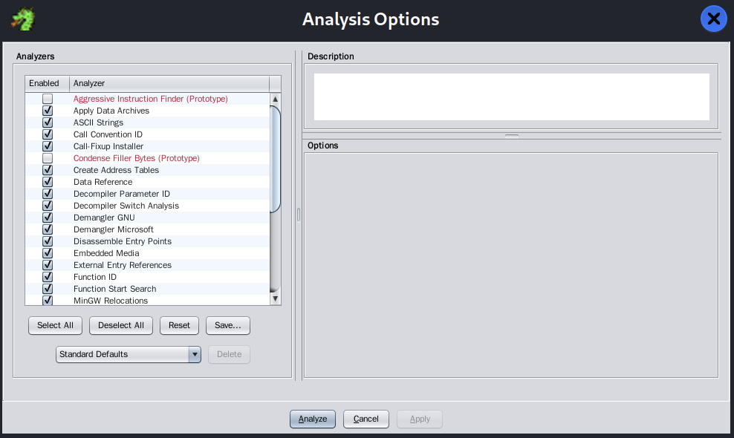Click the Description text area

point(511,97)
